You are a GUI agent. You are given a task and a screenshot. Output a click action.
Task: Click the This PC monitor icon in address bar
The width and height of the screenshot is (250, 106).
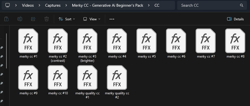(x=8, y=5)
